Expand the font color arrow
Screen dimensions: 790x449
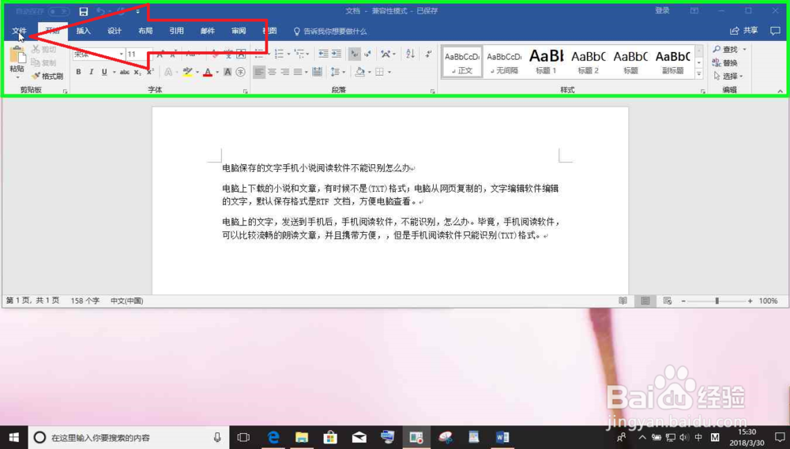click(217, 72)
